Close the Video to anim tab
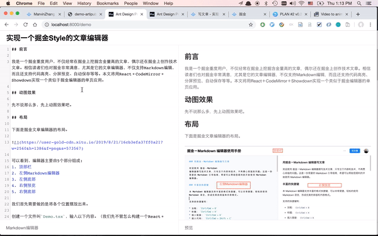The width and height of the screenshot is (378, 236). point(346,14)
